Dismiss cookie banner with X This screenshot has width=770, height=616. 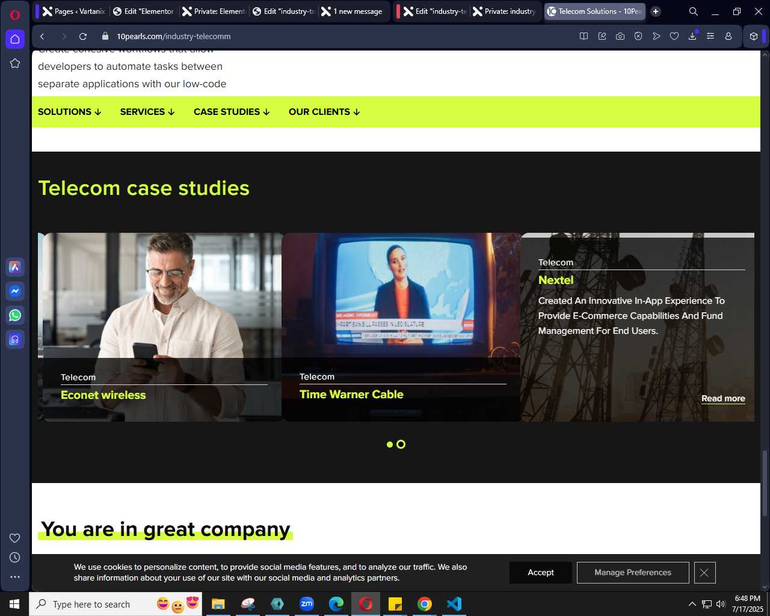(704, 573)
